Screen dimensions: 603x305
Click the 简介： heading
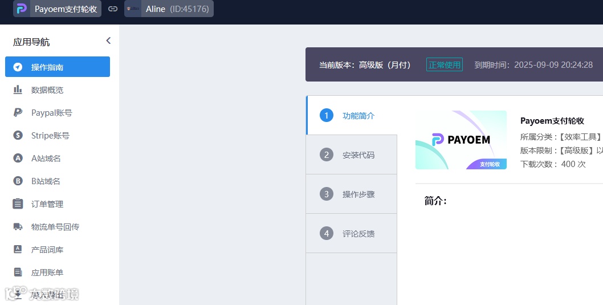click(435, 201)
